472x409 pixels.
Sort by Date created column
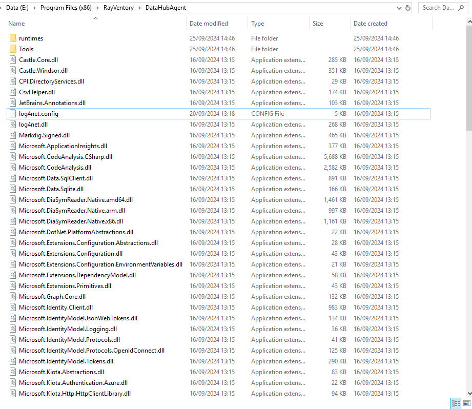click(370, 24)
